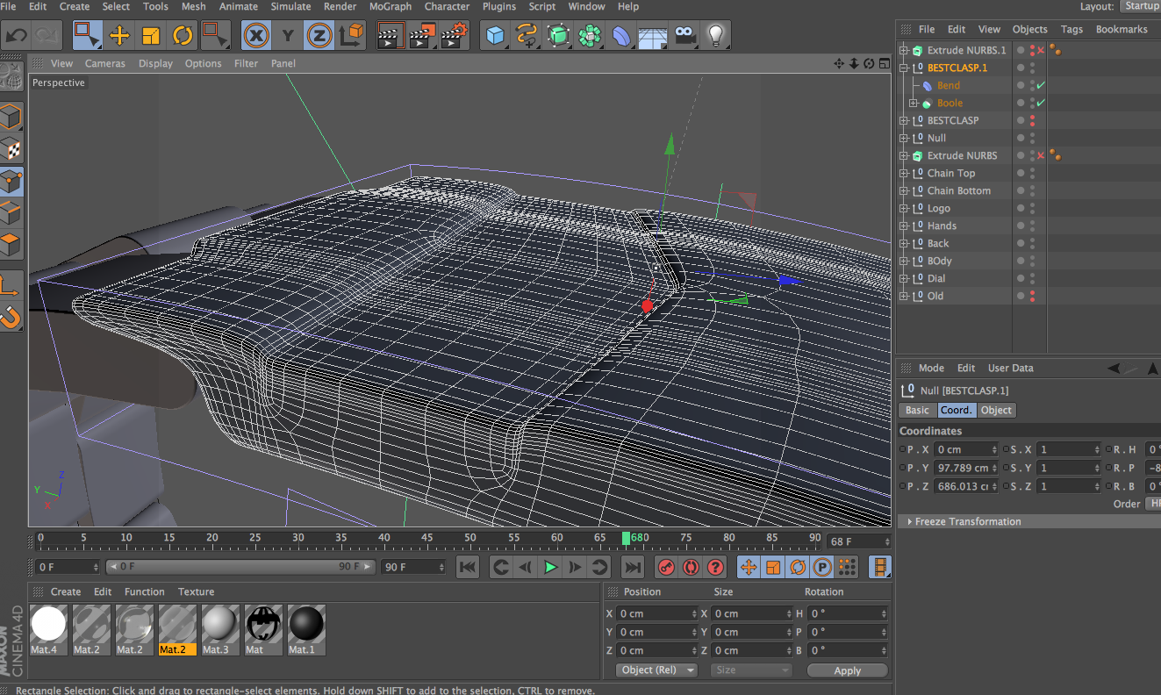Open the floor environment icon
Viewport: 1161px width, 695px height.
pyautogui.click(x=653, y=36)
